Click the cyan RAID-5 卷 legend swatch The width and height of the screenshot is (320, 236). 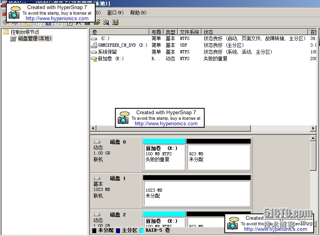[142, 230]
